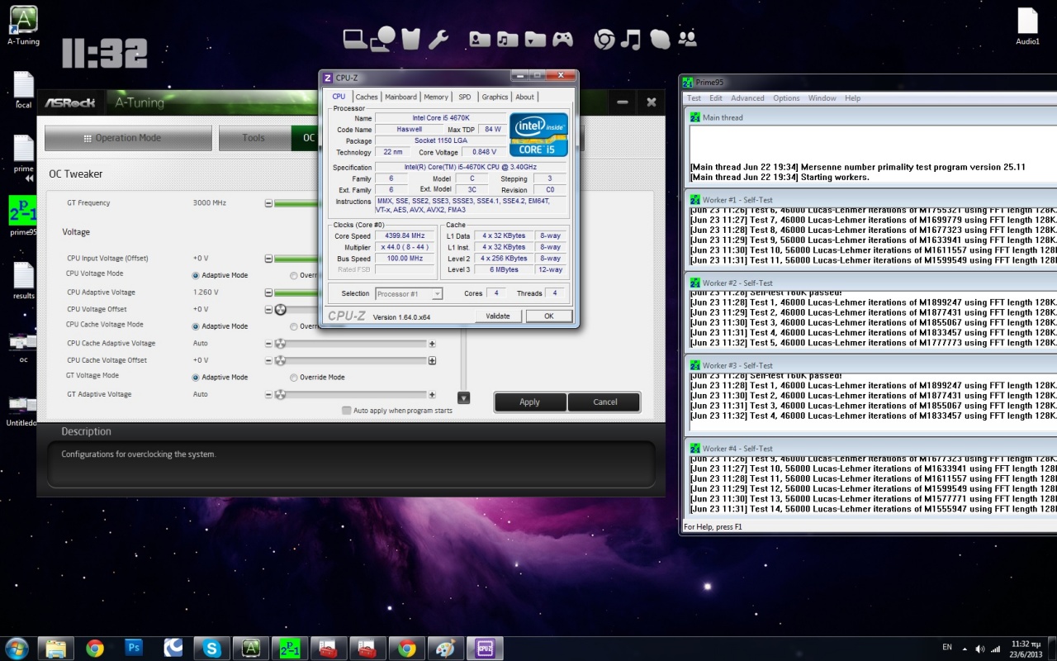Image resolution: width=1057 pixels, height=661 pixels.
Task: Click the volume icon in system tray
Action: (x=979, y=649)
